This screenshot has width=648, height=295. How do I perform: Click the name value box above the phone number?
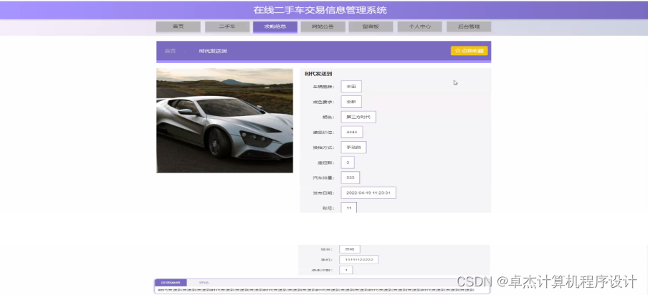350,249
